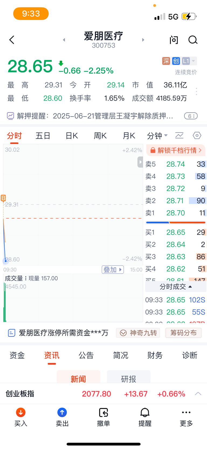
Task: Open 爱朋医疗涨停所需资金 info link
Action: point(64,333)
